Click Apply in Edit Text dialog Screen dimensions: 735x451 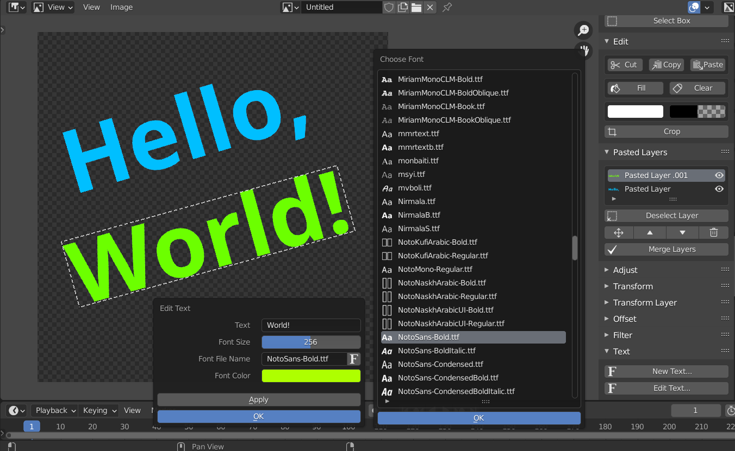point(259,399)
